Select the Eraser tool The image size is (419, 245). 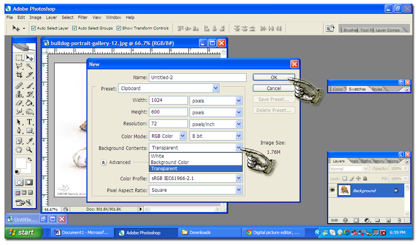coord(19,102)
